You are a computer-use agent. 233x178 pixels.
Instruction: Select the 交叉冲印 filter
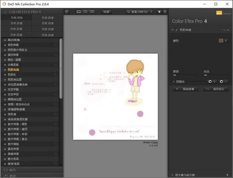coord(30,94)
